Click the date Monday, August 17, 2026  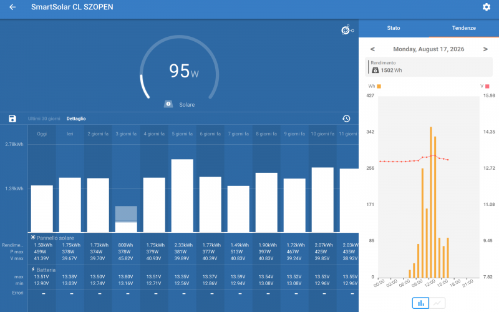click(429, 49)
